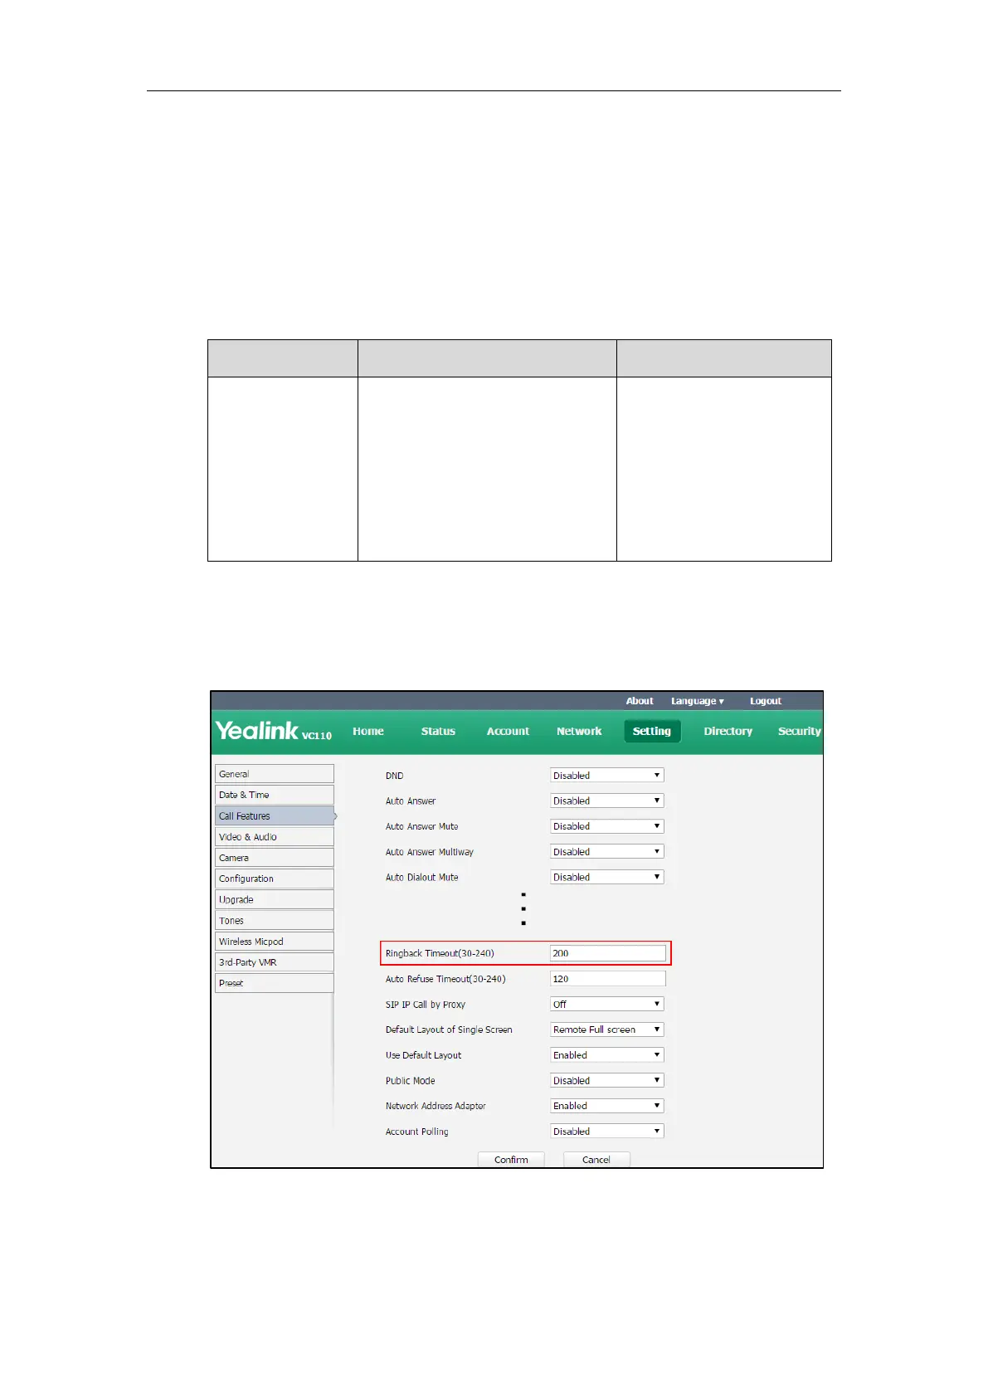Click the Account Polling label
The height and width of the screenshot is (1397, 988).
(x=416, y=1132)
